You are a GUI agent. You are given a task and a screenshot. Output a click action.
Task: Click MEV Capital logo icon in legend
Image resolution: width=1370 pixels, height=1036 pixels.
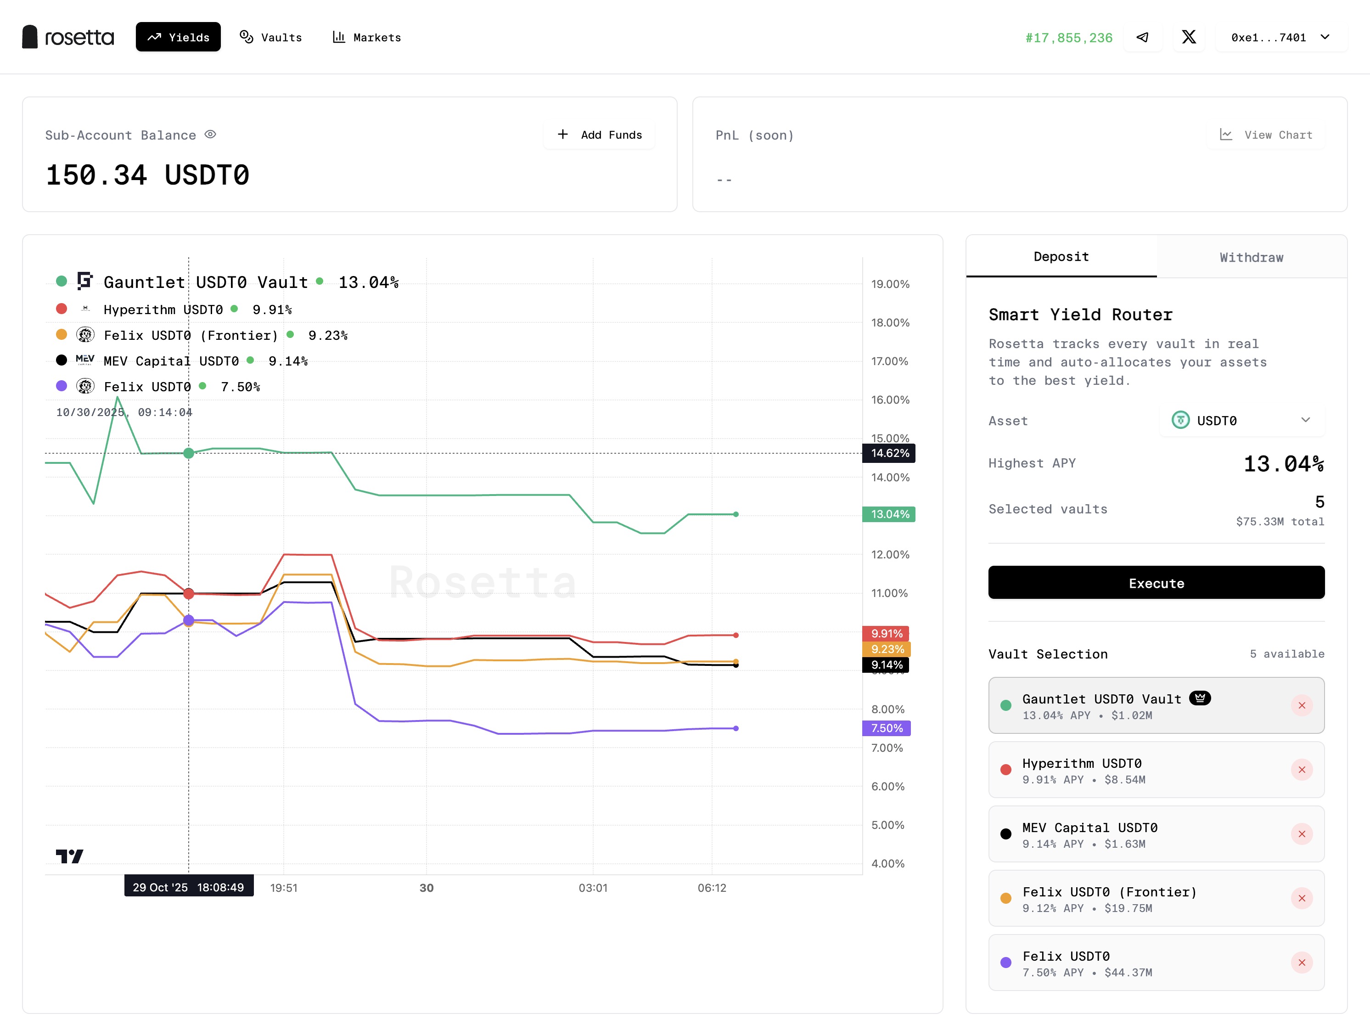pos(85,360)
